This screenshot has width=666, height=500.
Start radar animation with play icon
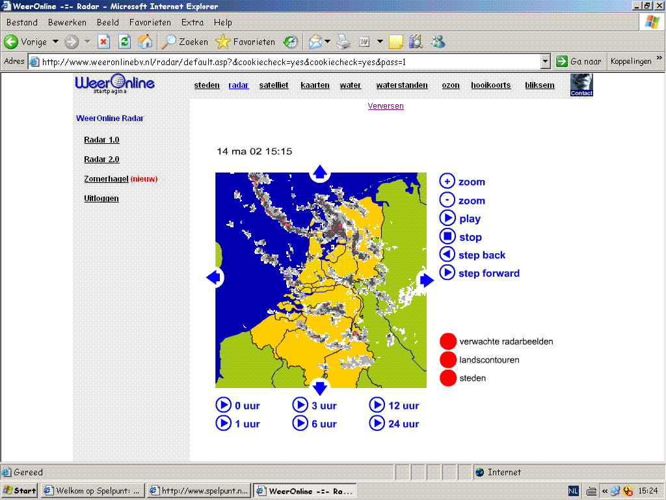click(x=447, y=218)
